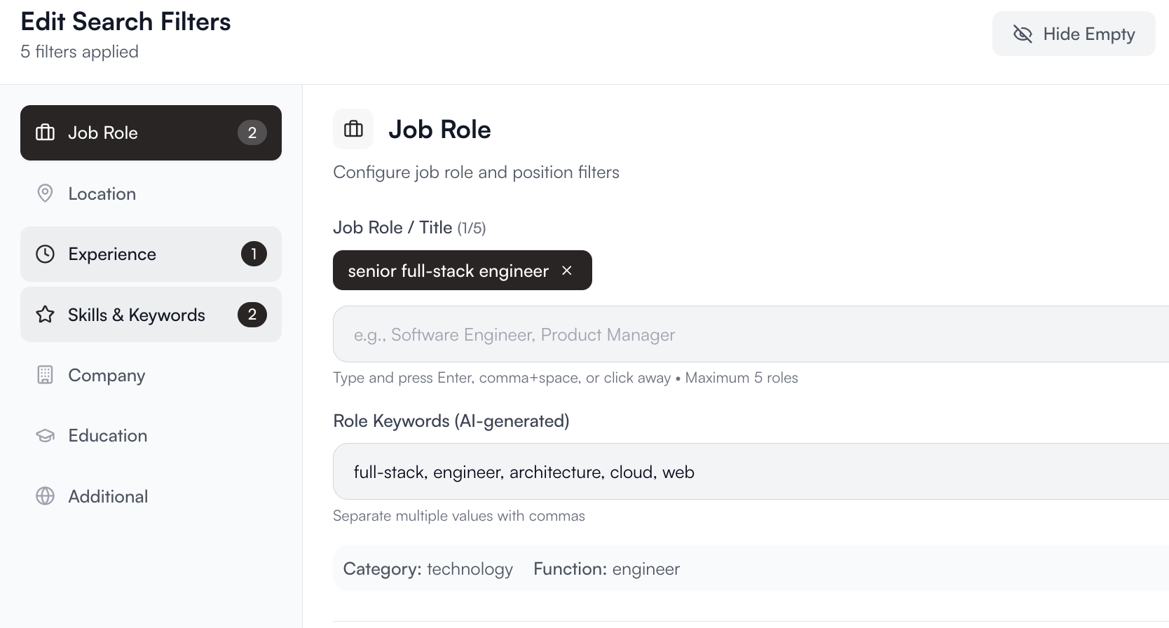The image size is (1169, 628).
Task: Open Skills & Keywords section
Action: pyautogui.click(x=137, y=315)
